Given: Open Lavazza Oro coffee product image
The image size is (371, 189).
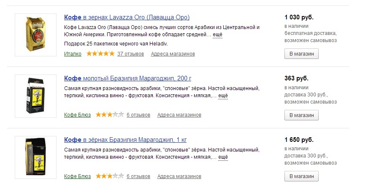Looking at the screenshot, I should tap(35, 35).
